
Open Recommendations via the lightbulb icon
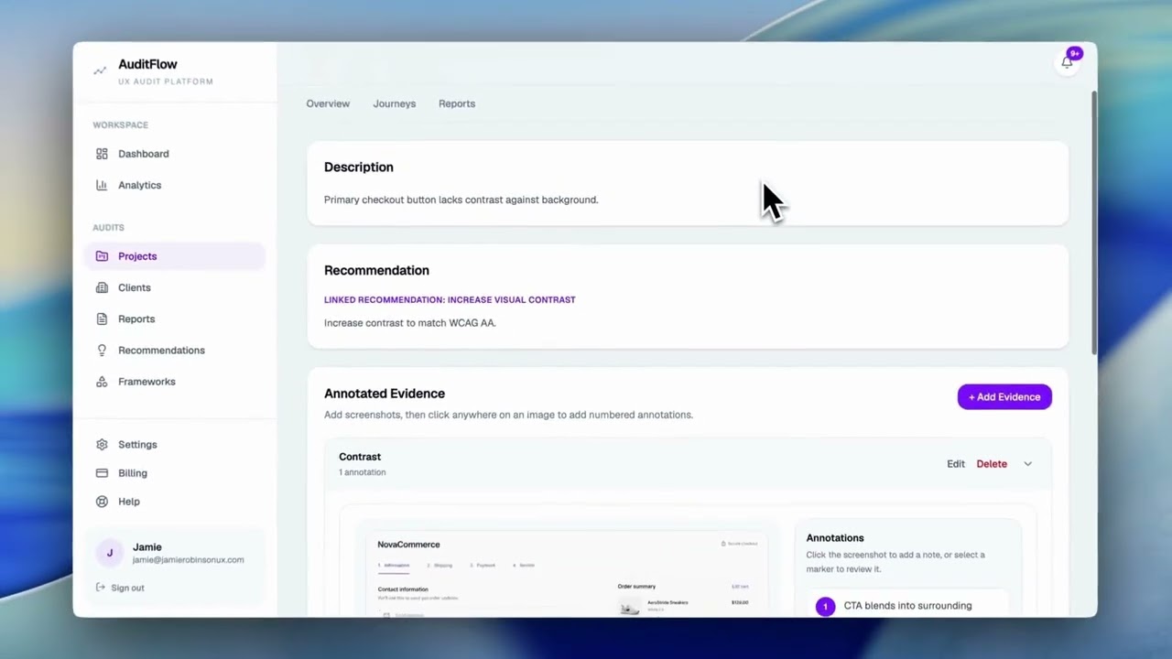[x=102, y=350]
